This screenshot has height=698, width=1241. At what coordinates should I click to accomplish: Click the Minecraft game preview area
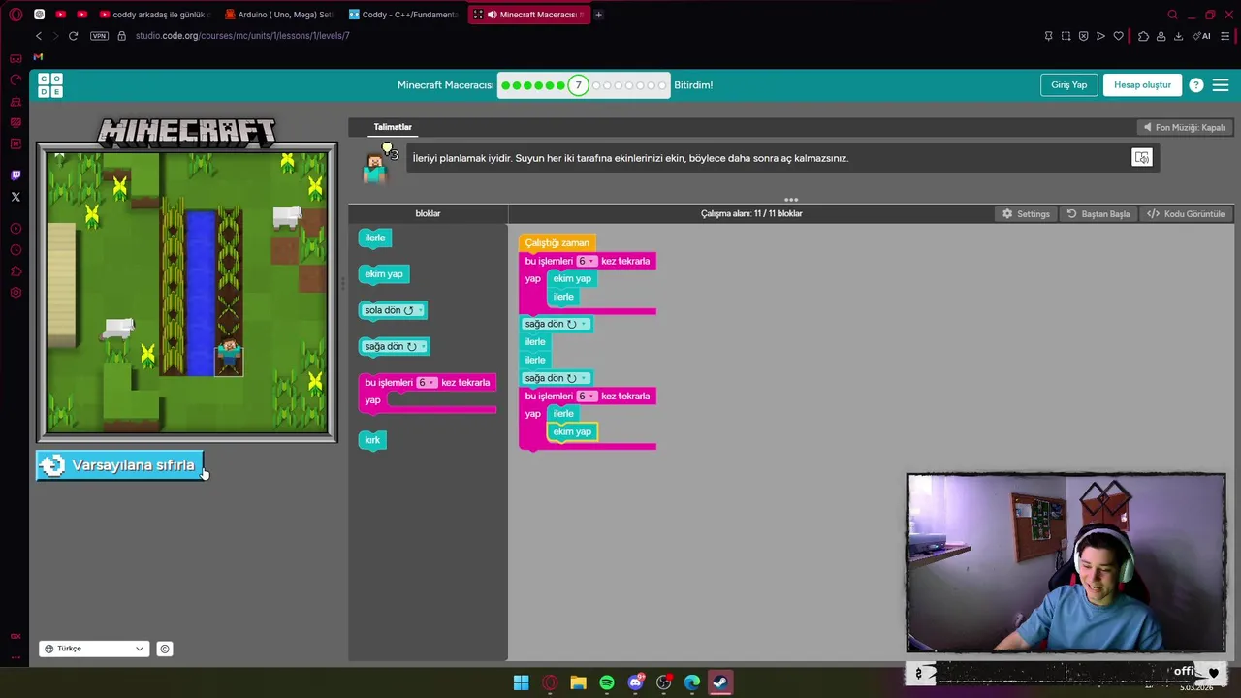pyautogui.click(x=187, y=293)
